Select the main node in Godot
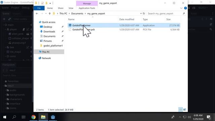Image resolution: width=215 pixels, height=121 pixels. pos(10,25)
